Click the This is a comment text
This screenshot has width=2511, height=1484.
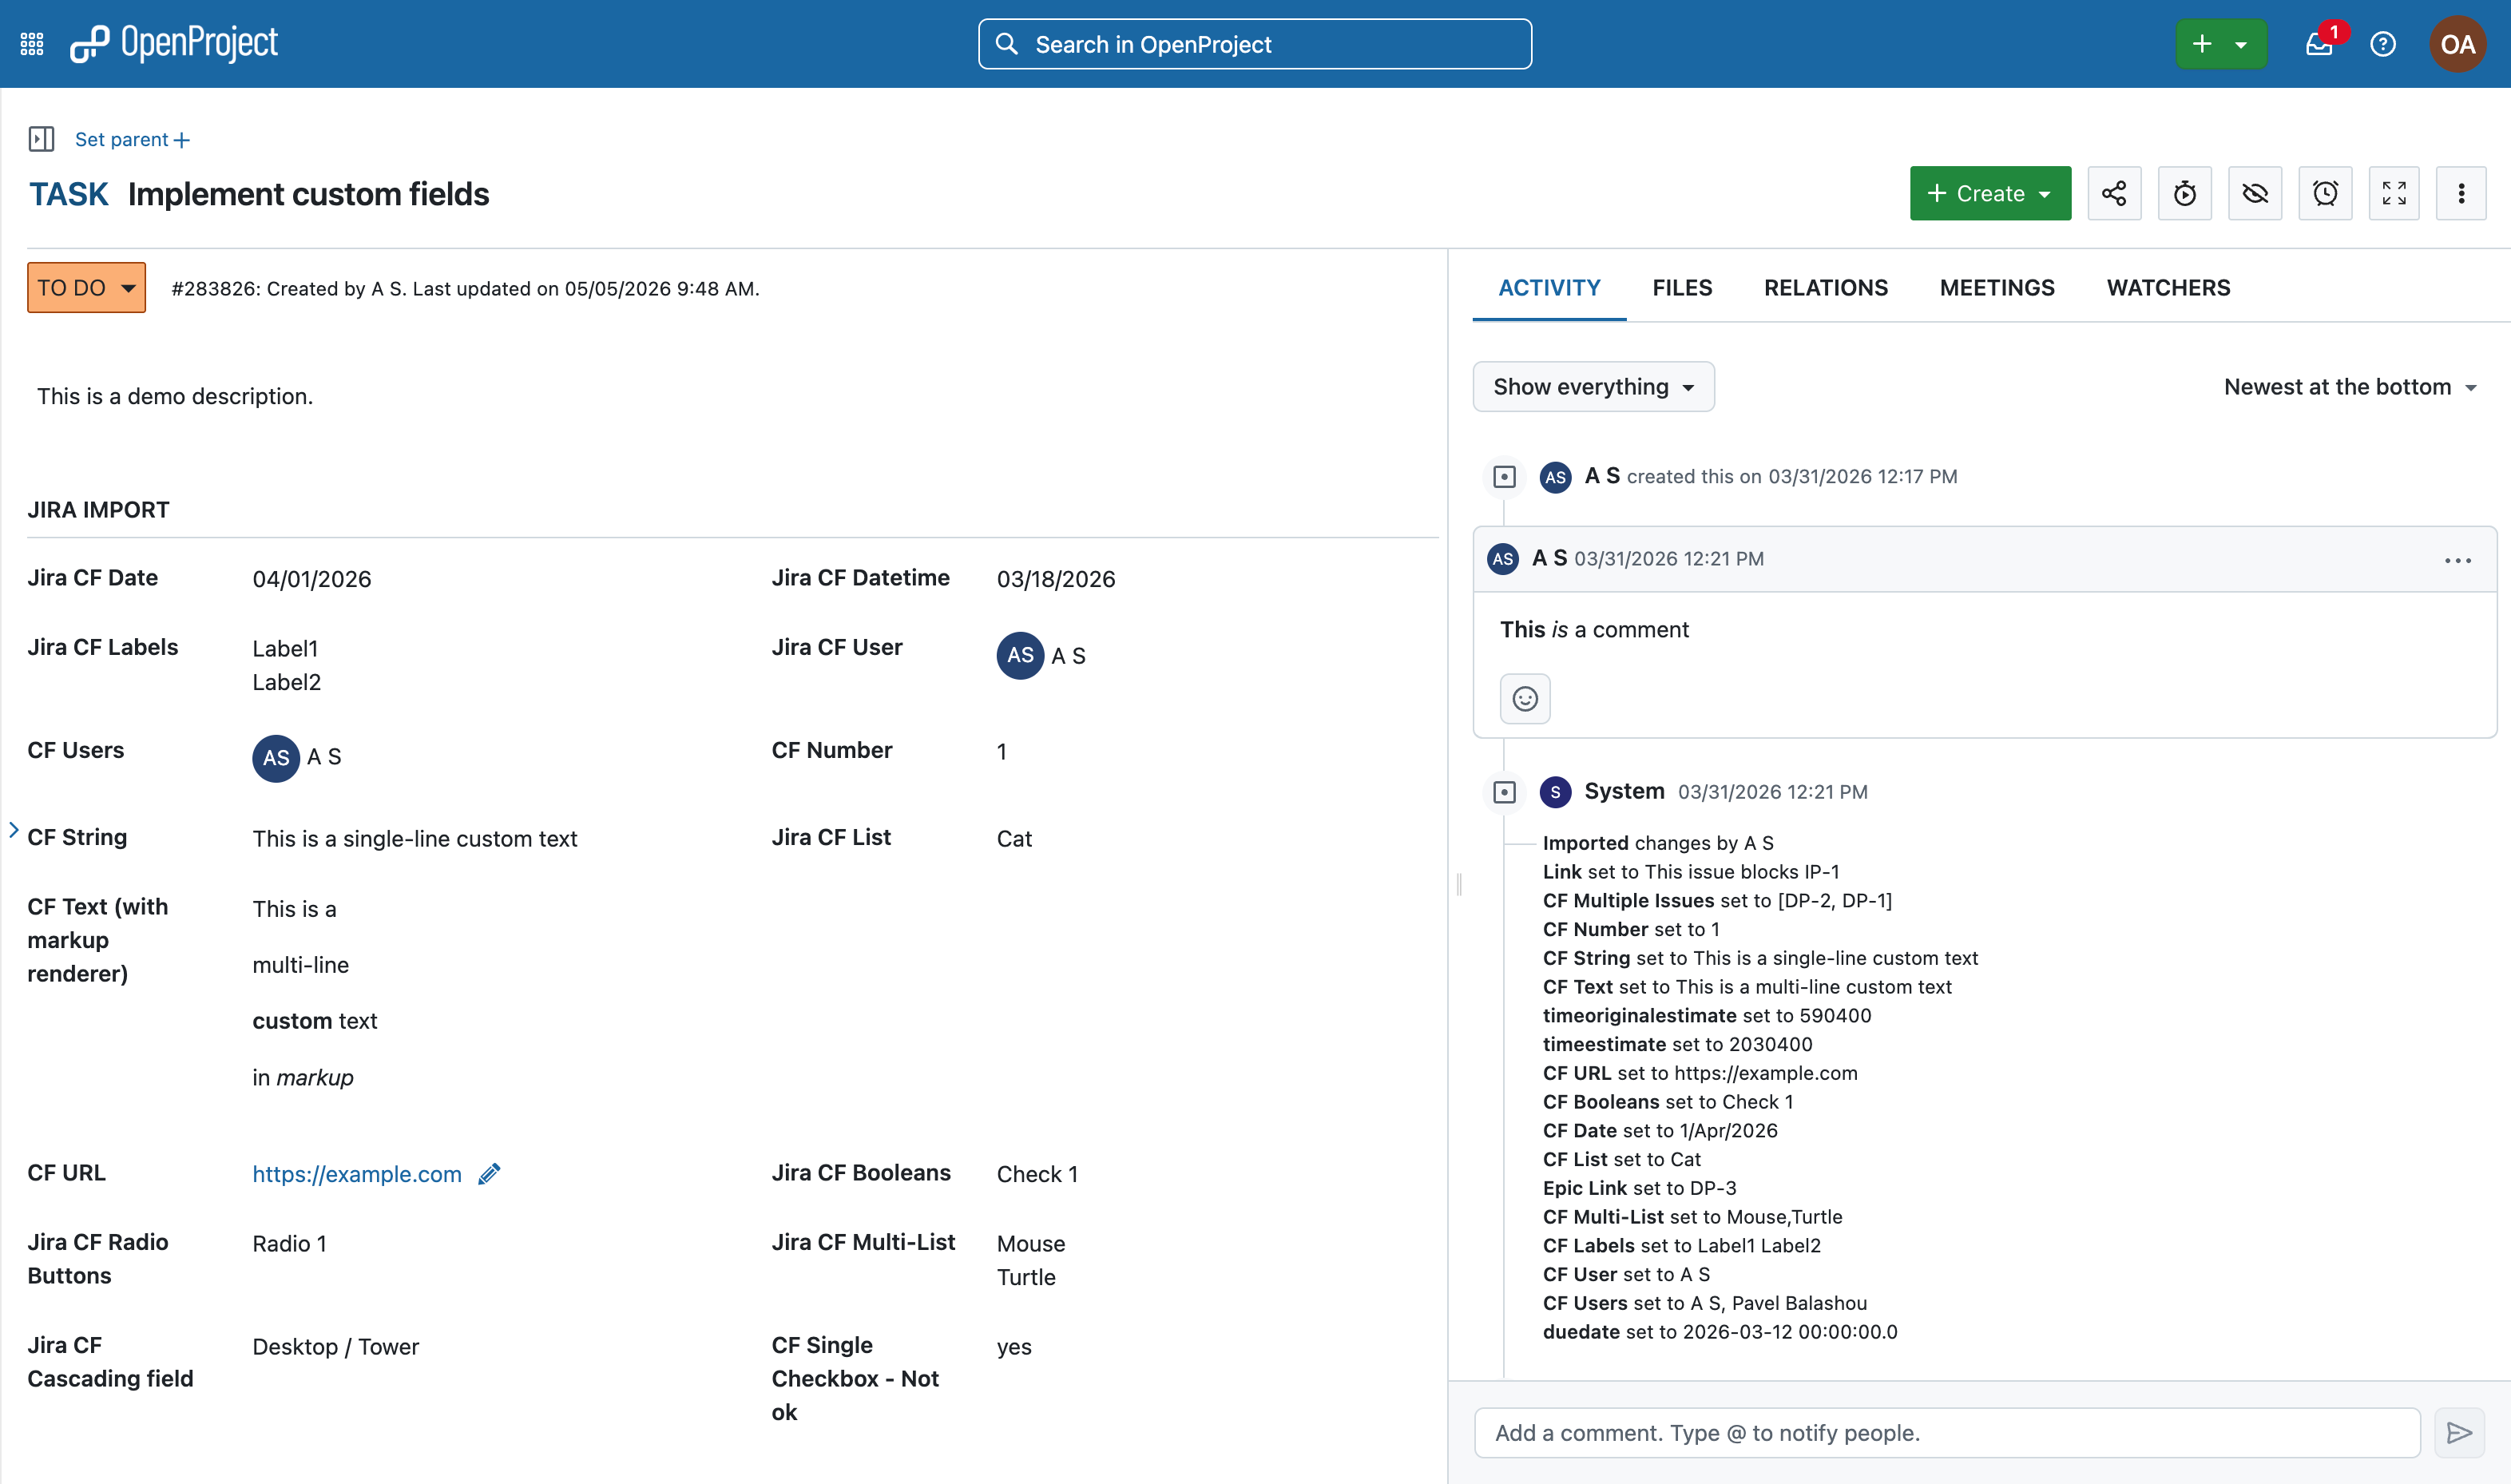pyautogui.click(x=1594, y=630)
